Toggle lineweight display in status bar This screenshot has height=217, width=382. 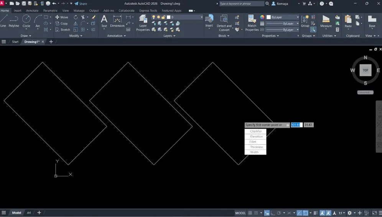click(316, 213)
